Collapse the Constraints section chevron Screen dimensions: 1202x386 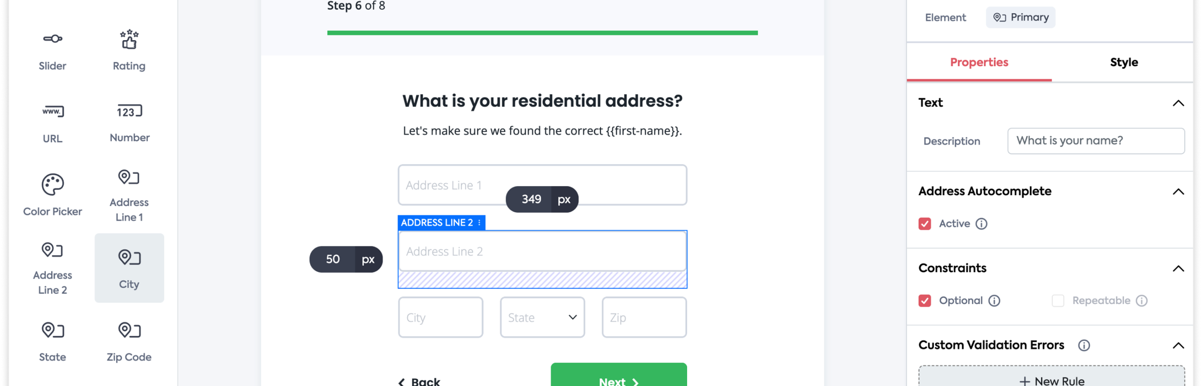[x=1178, y=269]
